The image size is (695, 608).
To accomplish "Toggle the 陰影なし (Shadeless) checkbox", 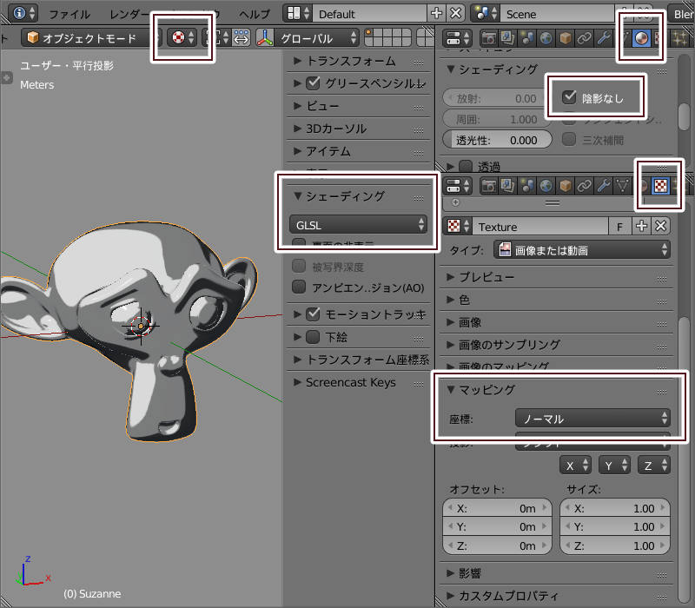I will pyautogui.click(x=569, y=97).
